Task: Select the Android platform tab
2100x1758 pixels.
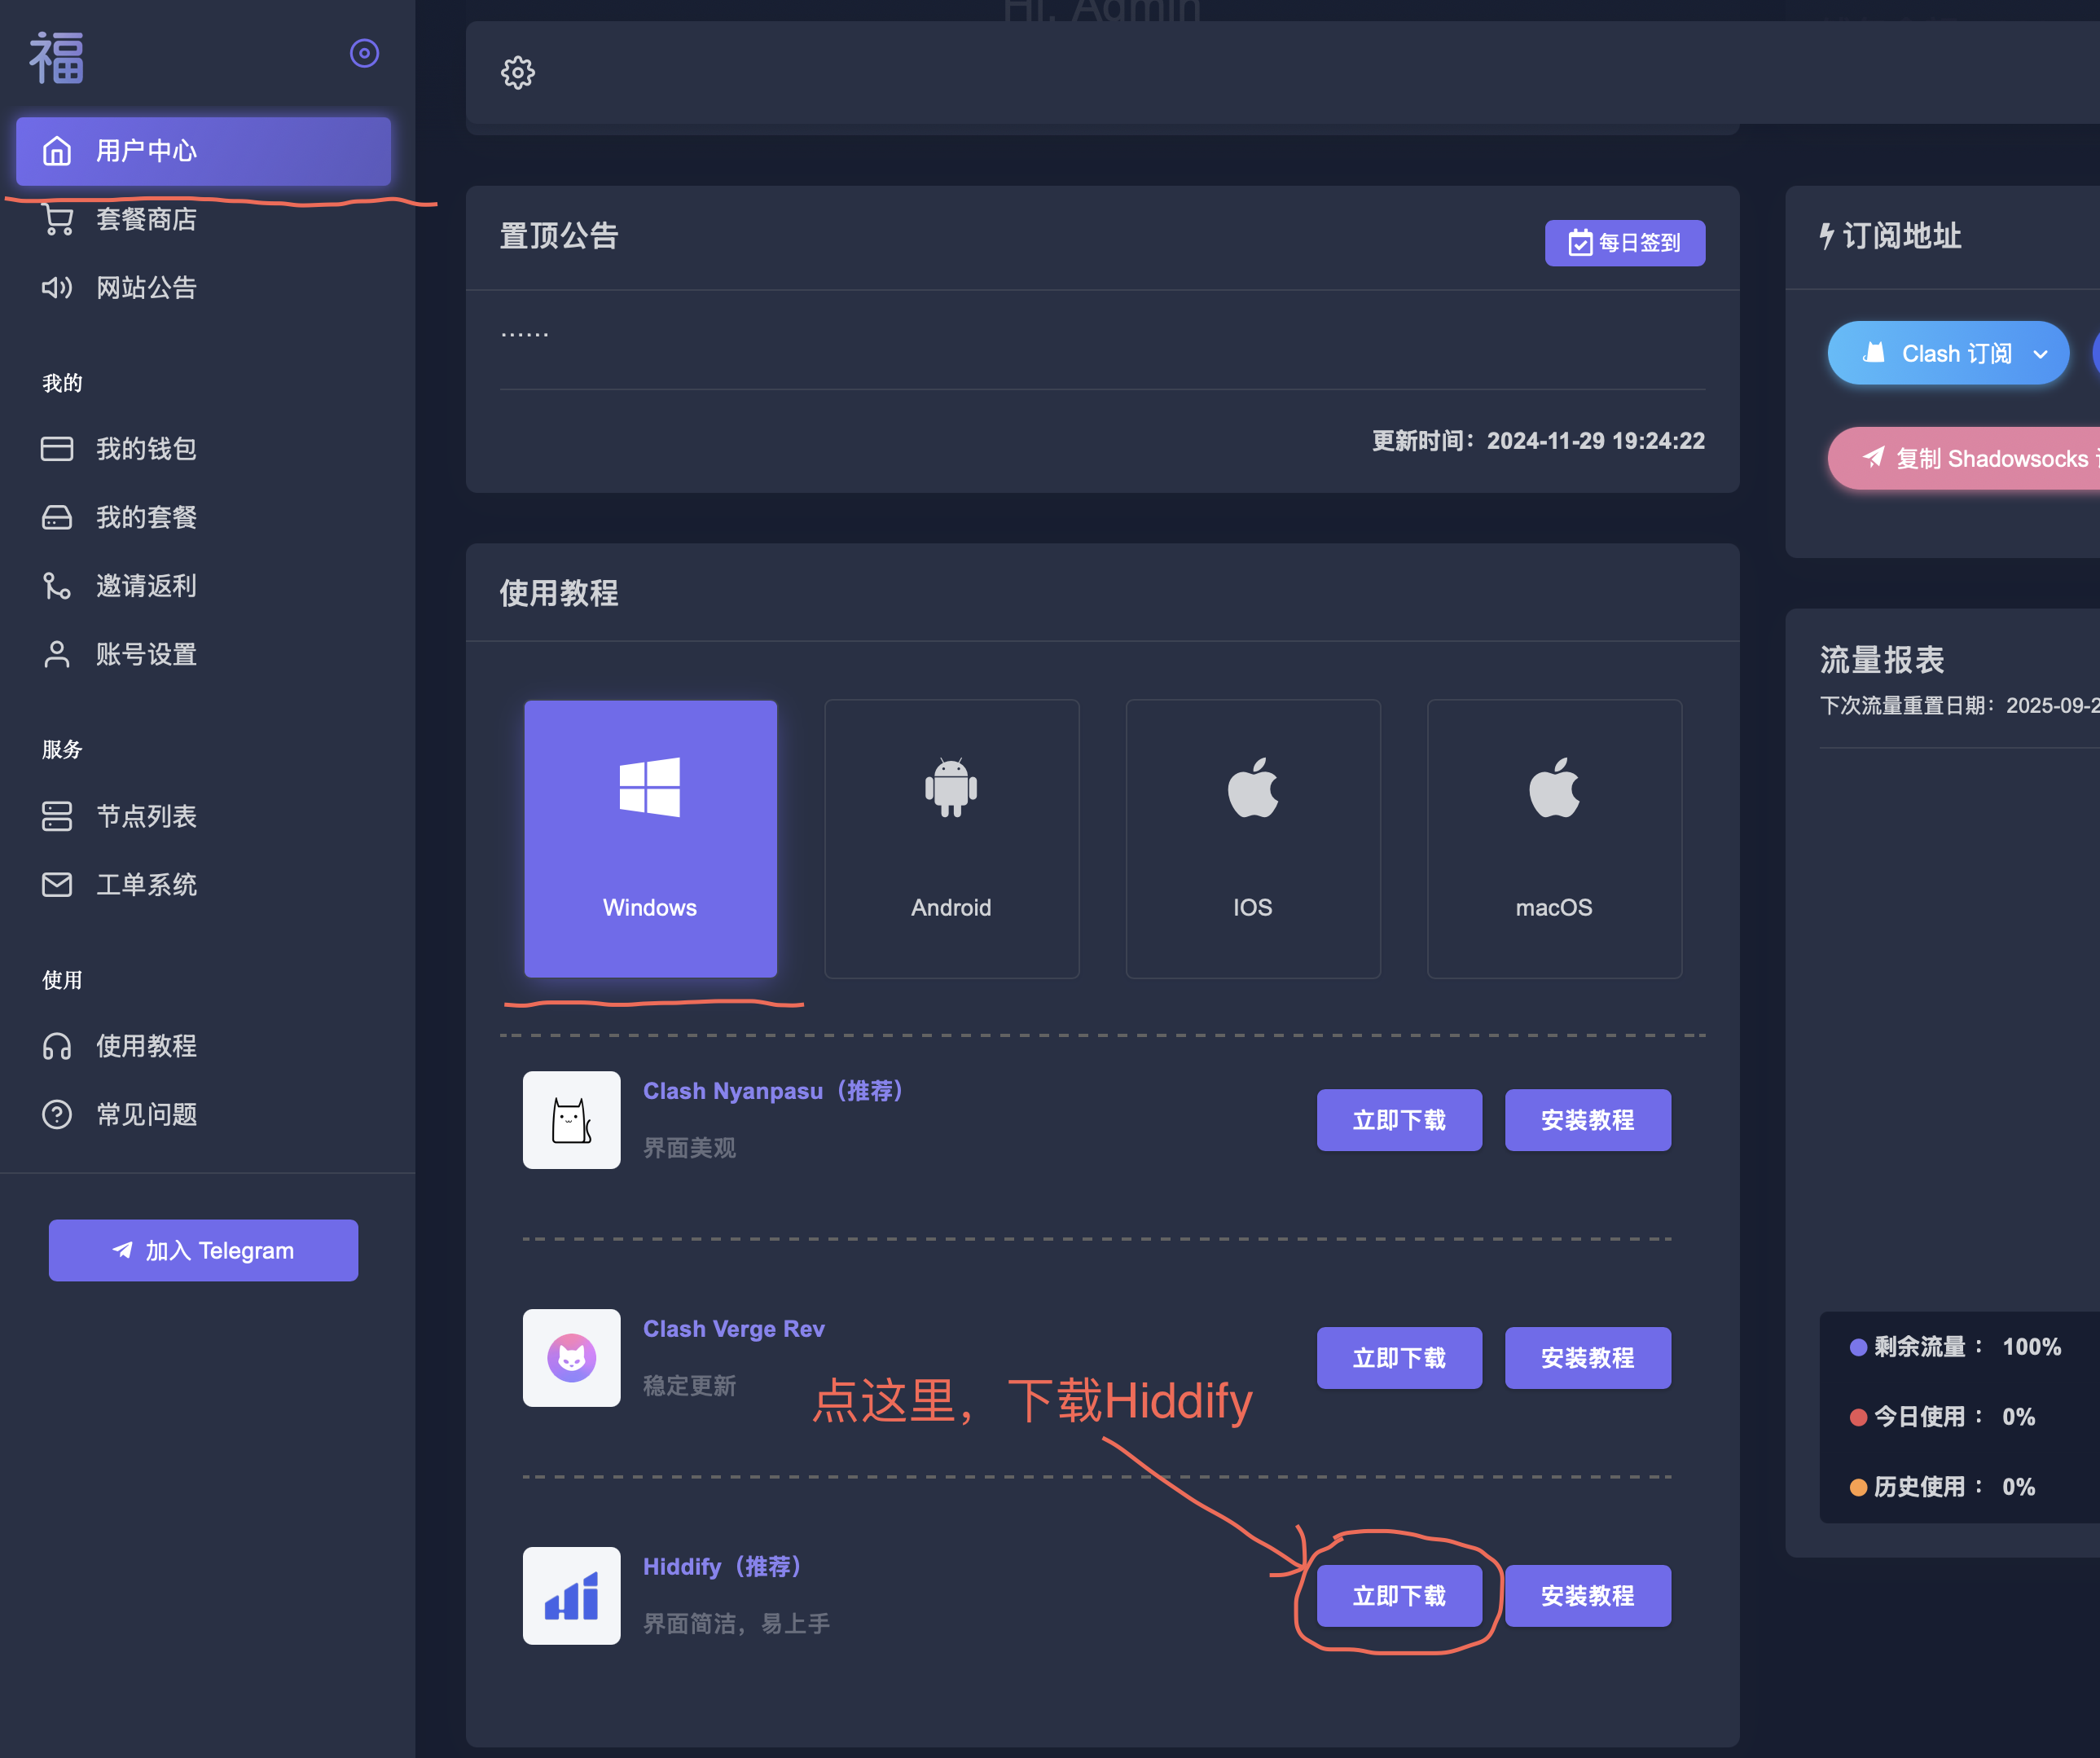Action: tap(951, 838)
